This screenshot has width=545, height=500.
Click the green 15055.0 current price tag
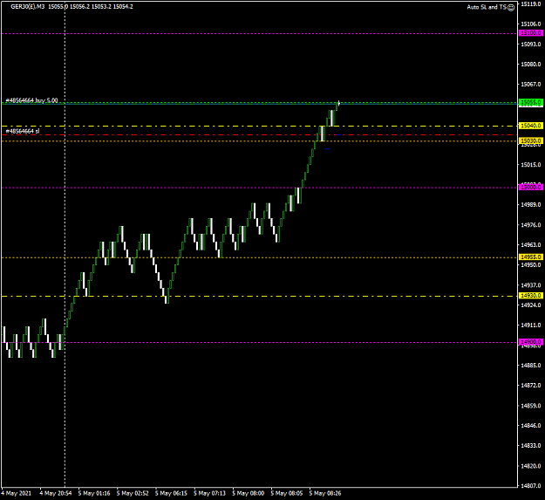coord(531,102)
